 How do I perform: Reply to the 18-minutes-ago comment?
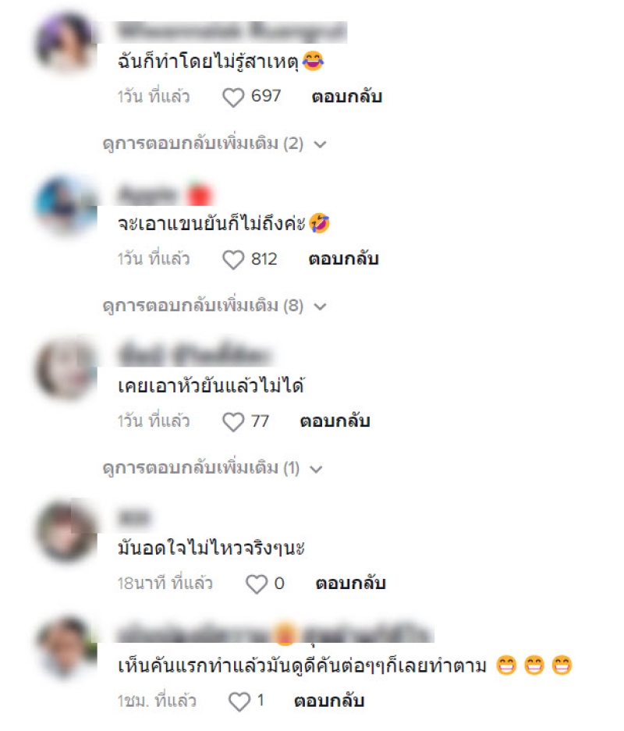pos(350,584)
